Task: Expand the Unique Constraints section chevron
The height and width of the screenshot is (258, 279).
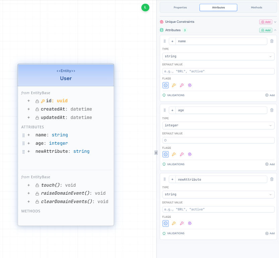Action: (275, 22)
